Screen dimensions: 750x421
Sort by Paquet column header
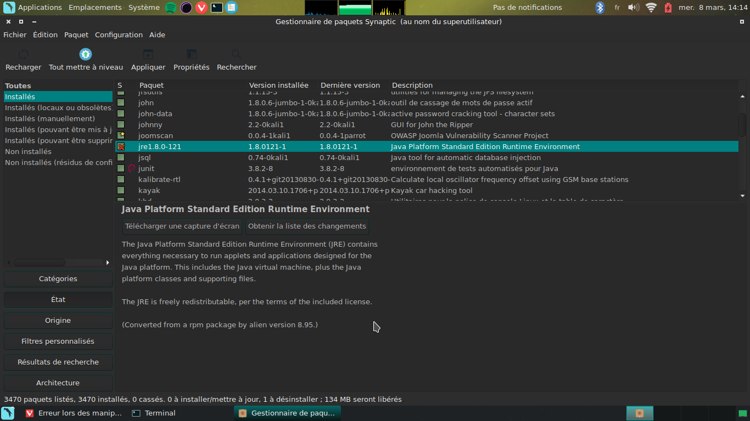tap(192, 85)
